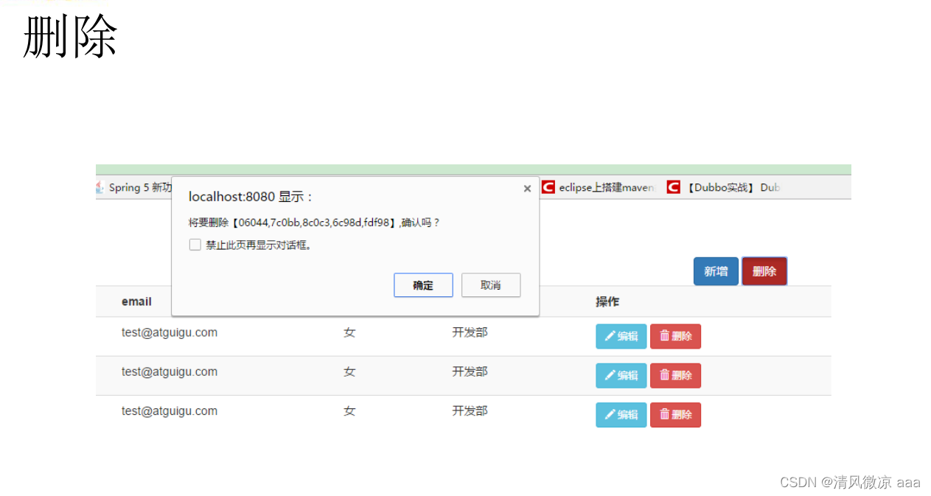
Task: Click second row 开发部 department cell
Action: pyautogui.click(x=470, y=371)
